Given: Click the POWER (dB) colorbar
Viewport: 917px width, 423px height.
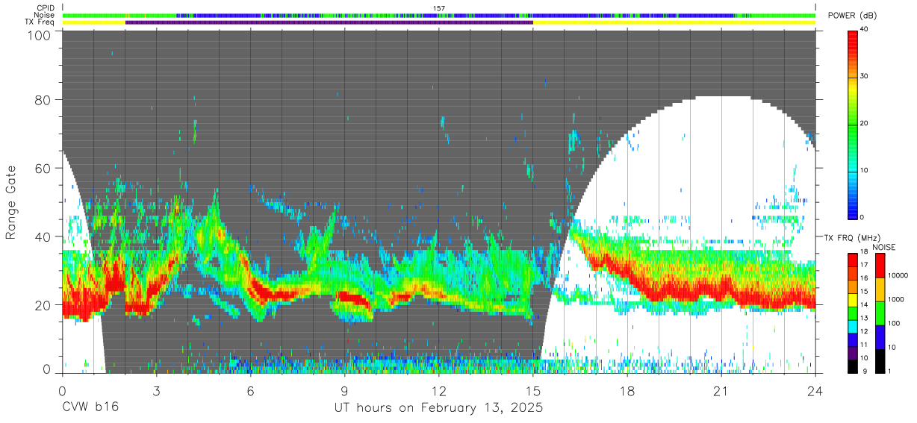Looking at the screenshot, I should pos(853,124).
